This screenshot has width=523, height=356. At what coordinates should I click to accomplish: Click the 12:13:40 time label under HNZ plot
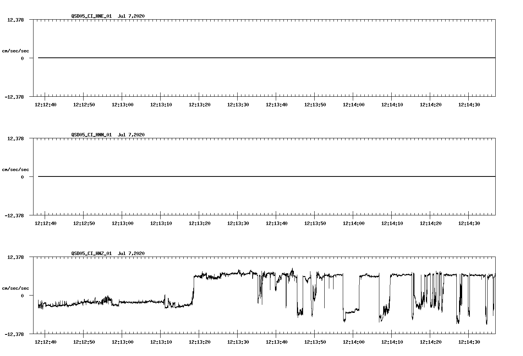pos(277,342)
